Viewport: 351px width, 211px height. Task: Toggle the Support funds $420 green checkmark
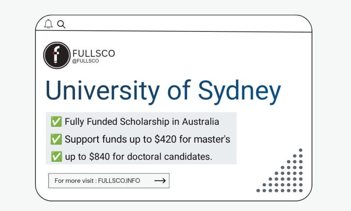point(56,139)
